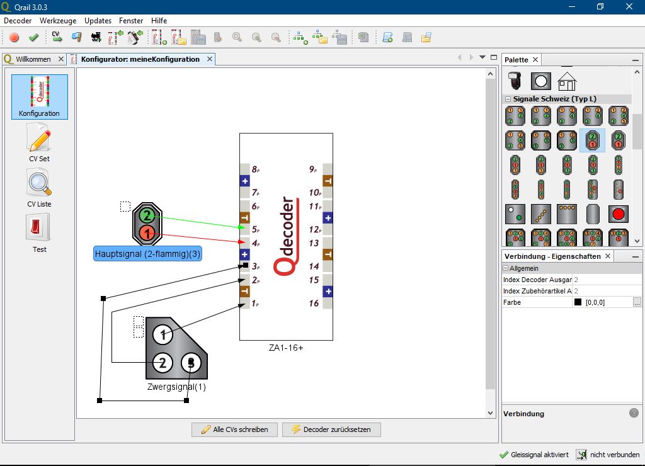Maximize the editor area

494,57
